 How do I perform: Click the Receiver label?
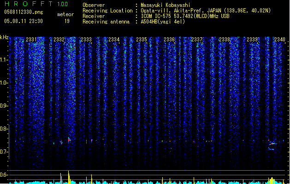94,16
